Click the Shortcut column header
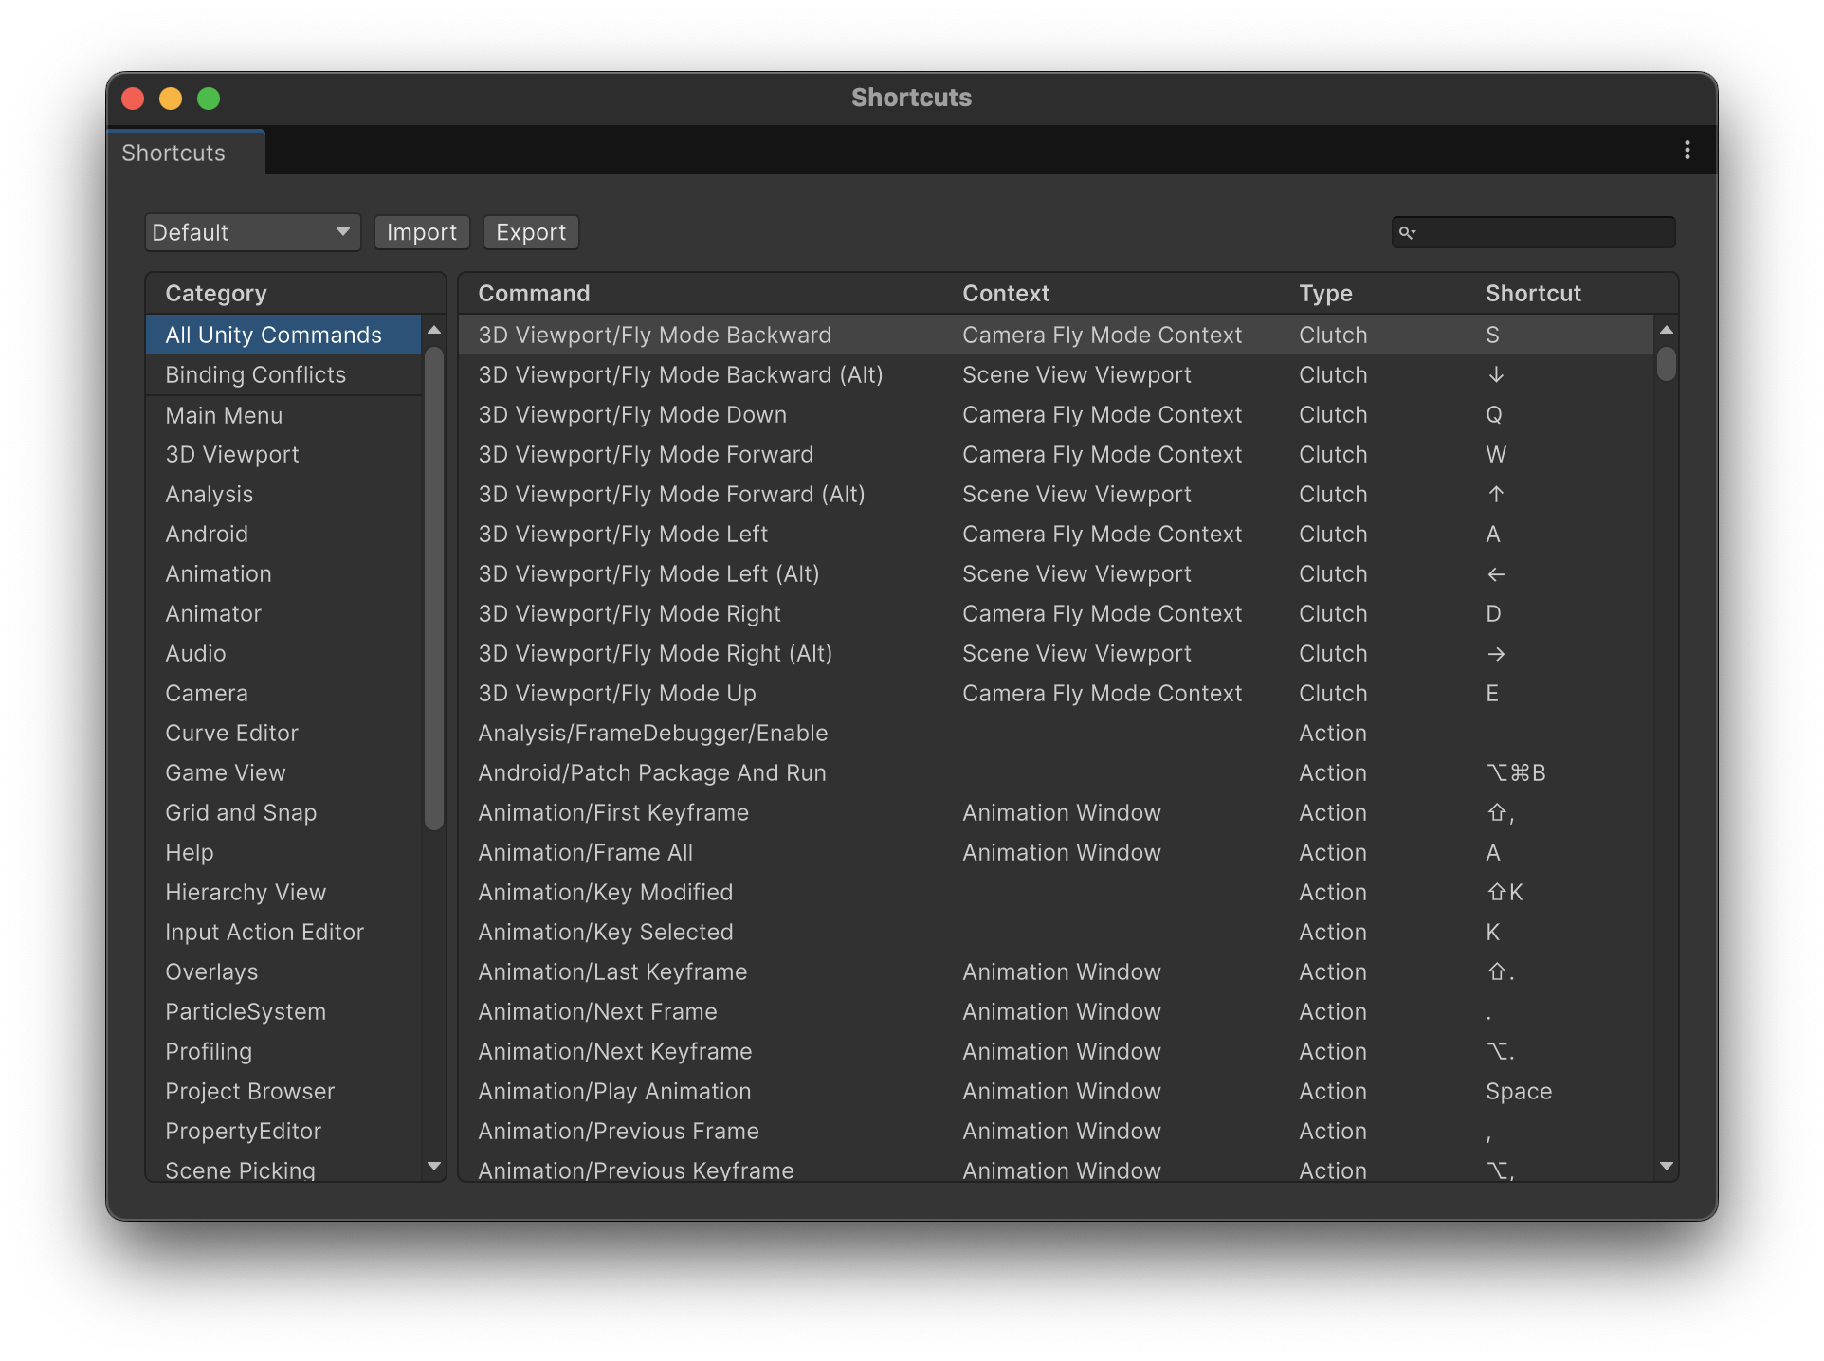Image resolution: width=1824 pixels, height=1361 pixels. pyautogui.click(x=1533, y=293)
